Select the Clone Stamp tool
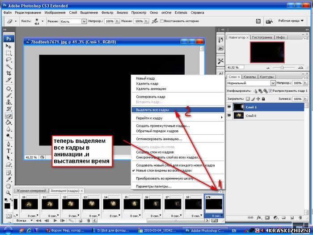 click(8, 102)
